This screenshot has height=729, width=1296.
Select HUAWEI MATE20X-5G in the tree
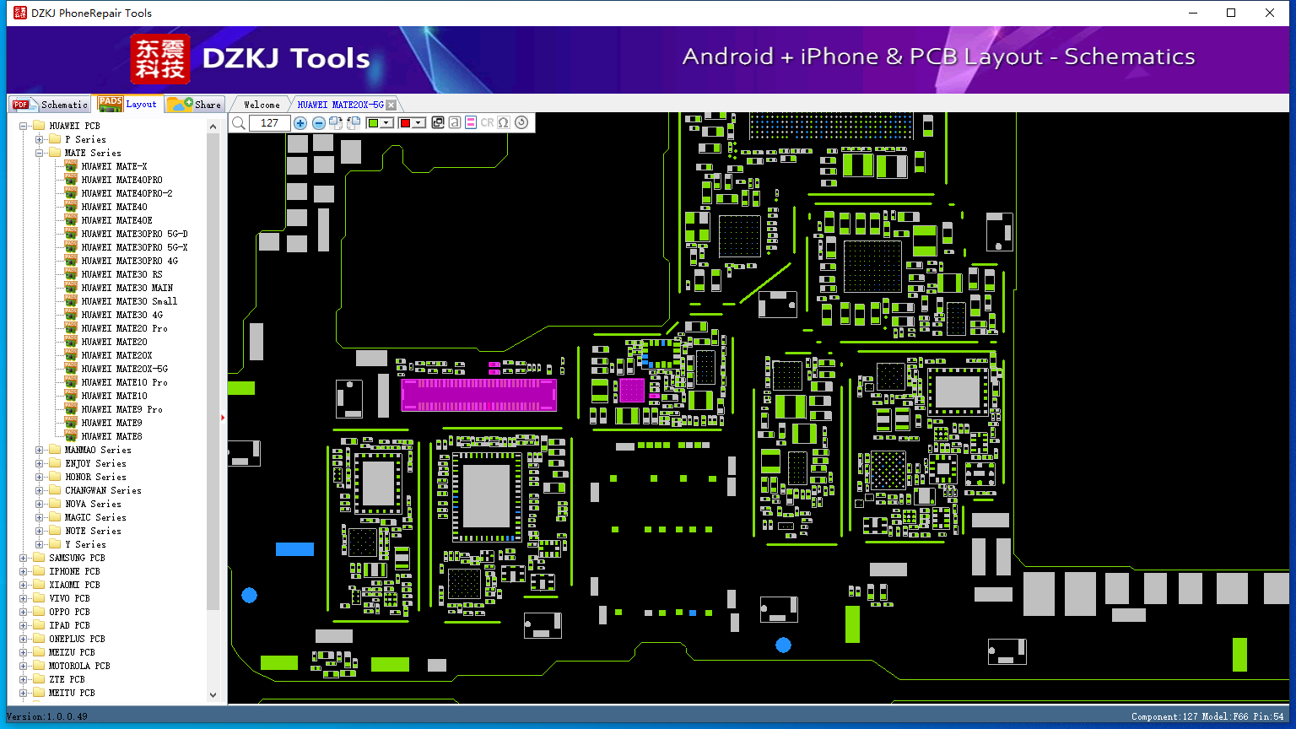[x=124, y=369]
